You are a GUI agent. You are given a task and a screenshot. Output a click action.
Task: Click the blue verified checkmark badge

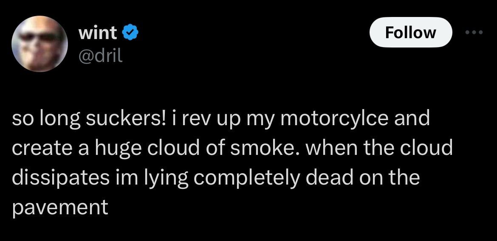pos(130,33)
